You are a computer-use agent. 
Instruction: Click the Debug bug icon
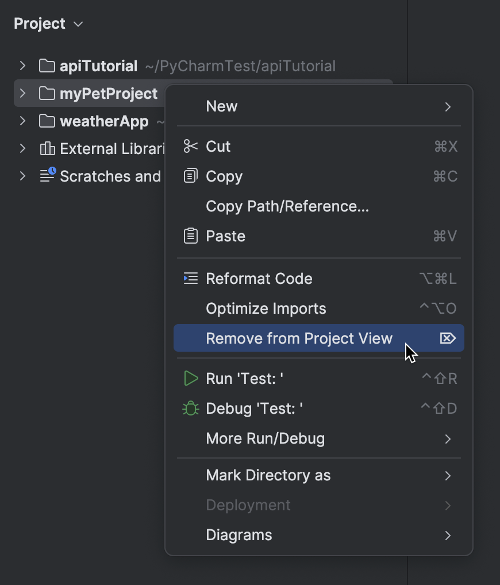[x=190, y=408]
